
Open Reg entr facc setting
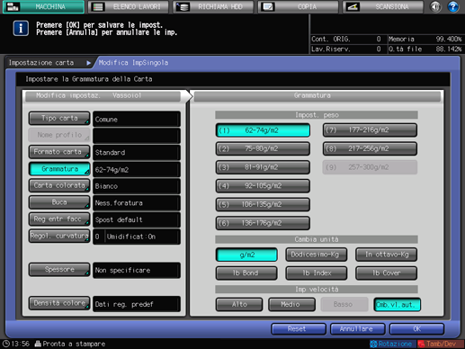tap(59, 219)
